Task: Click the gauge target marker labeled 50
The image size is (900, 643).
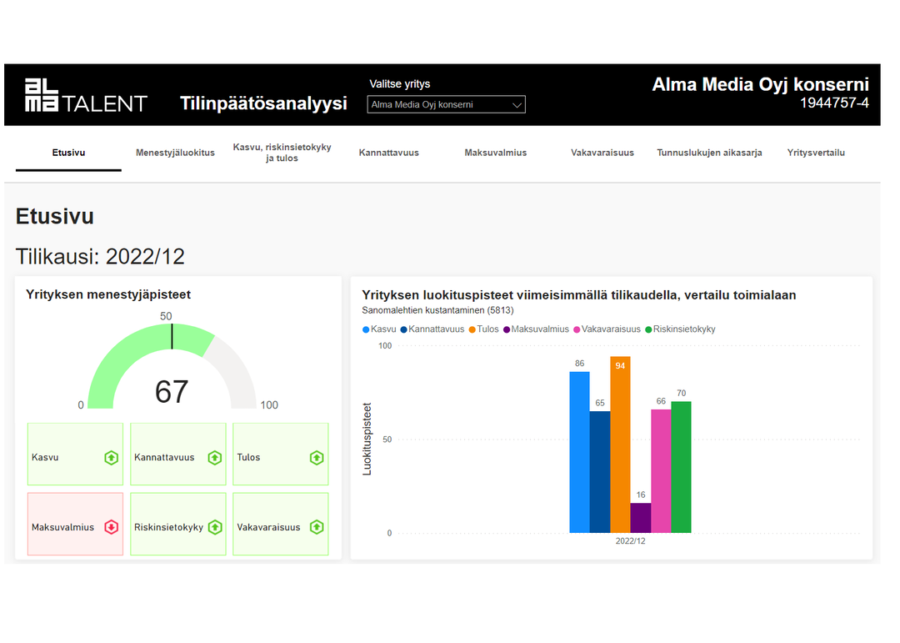Action: click(172, 337)
